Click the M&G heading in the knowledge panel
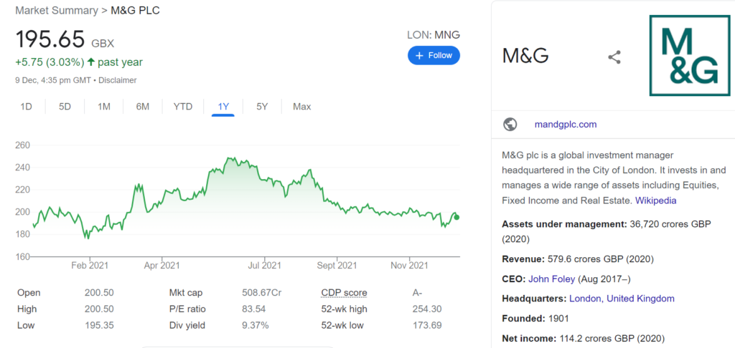The image size is (735, 348). pyautogui.click(x=525, y=56)
